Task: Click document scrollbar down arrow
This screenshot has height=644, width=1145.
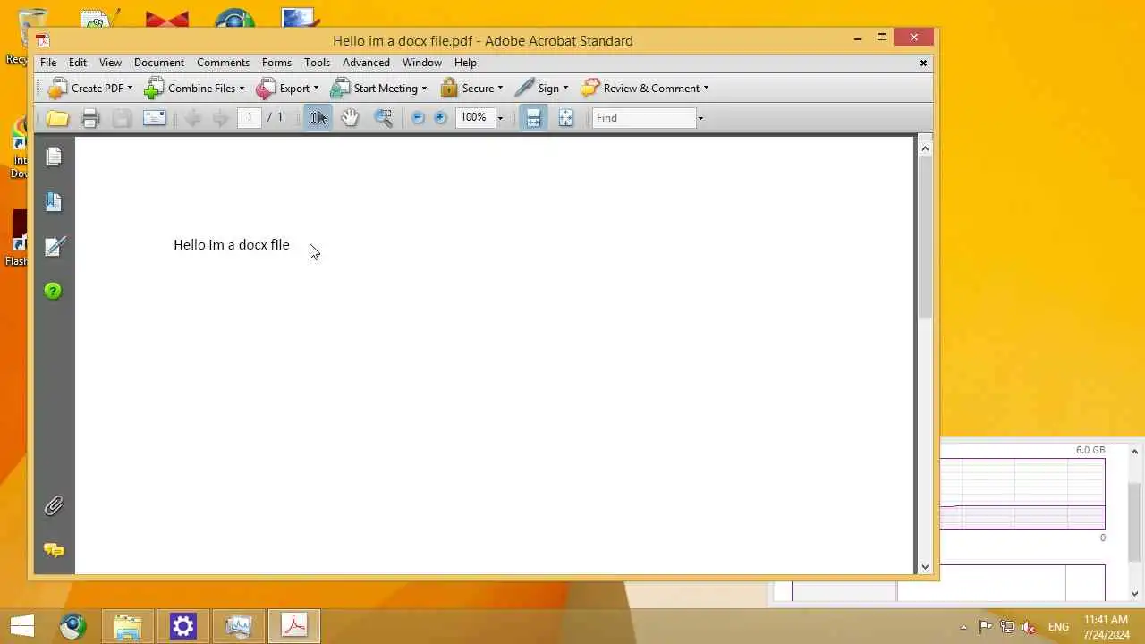Action: (x=925, y=566)
